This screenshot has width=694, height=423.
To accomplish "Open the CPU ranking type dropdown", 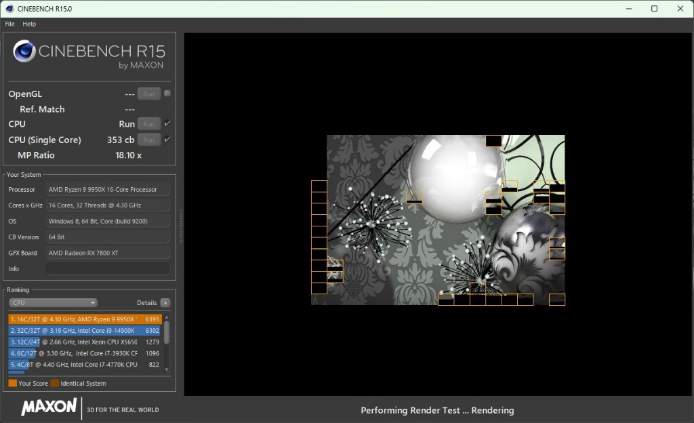I will click(x=53, y=303).
